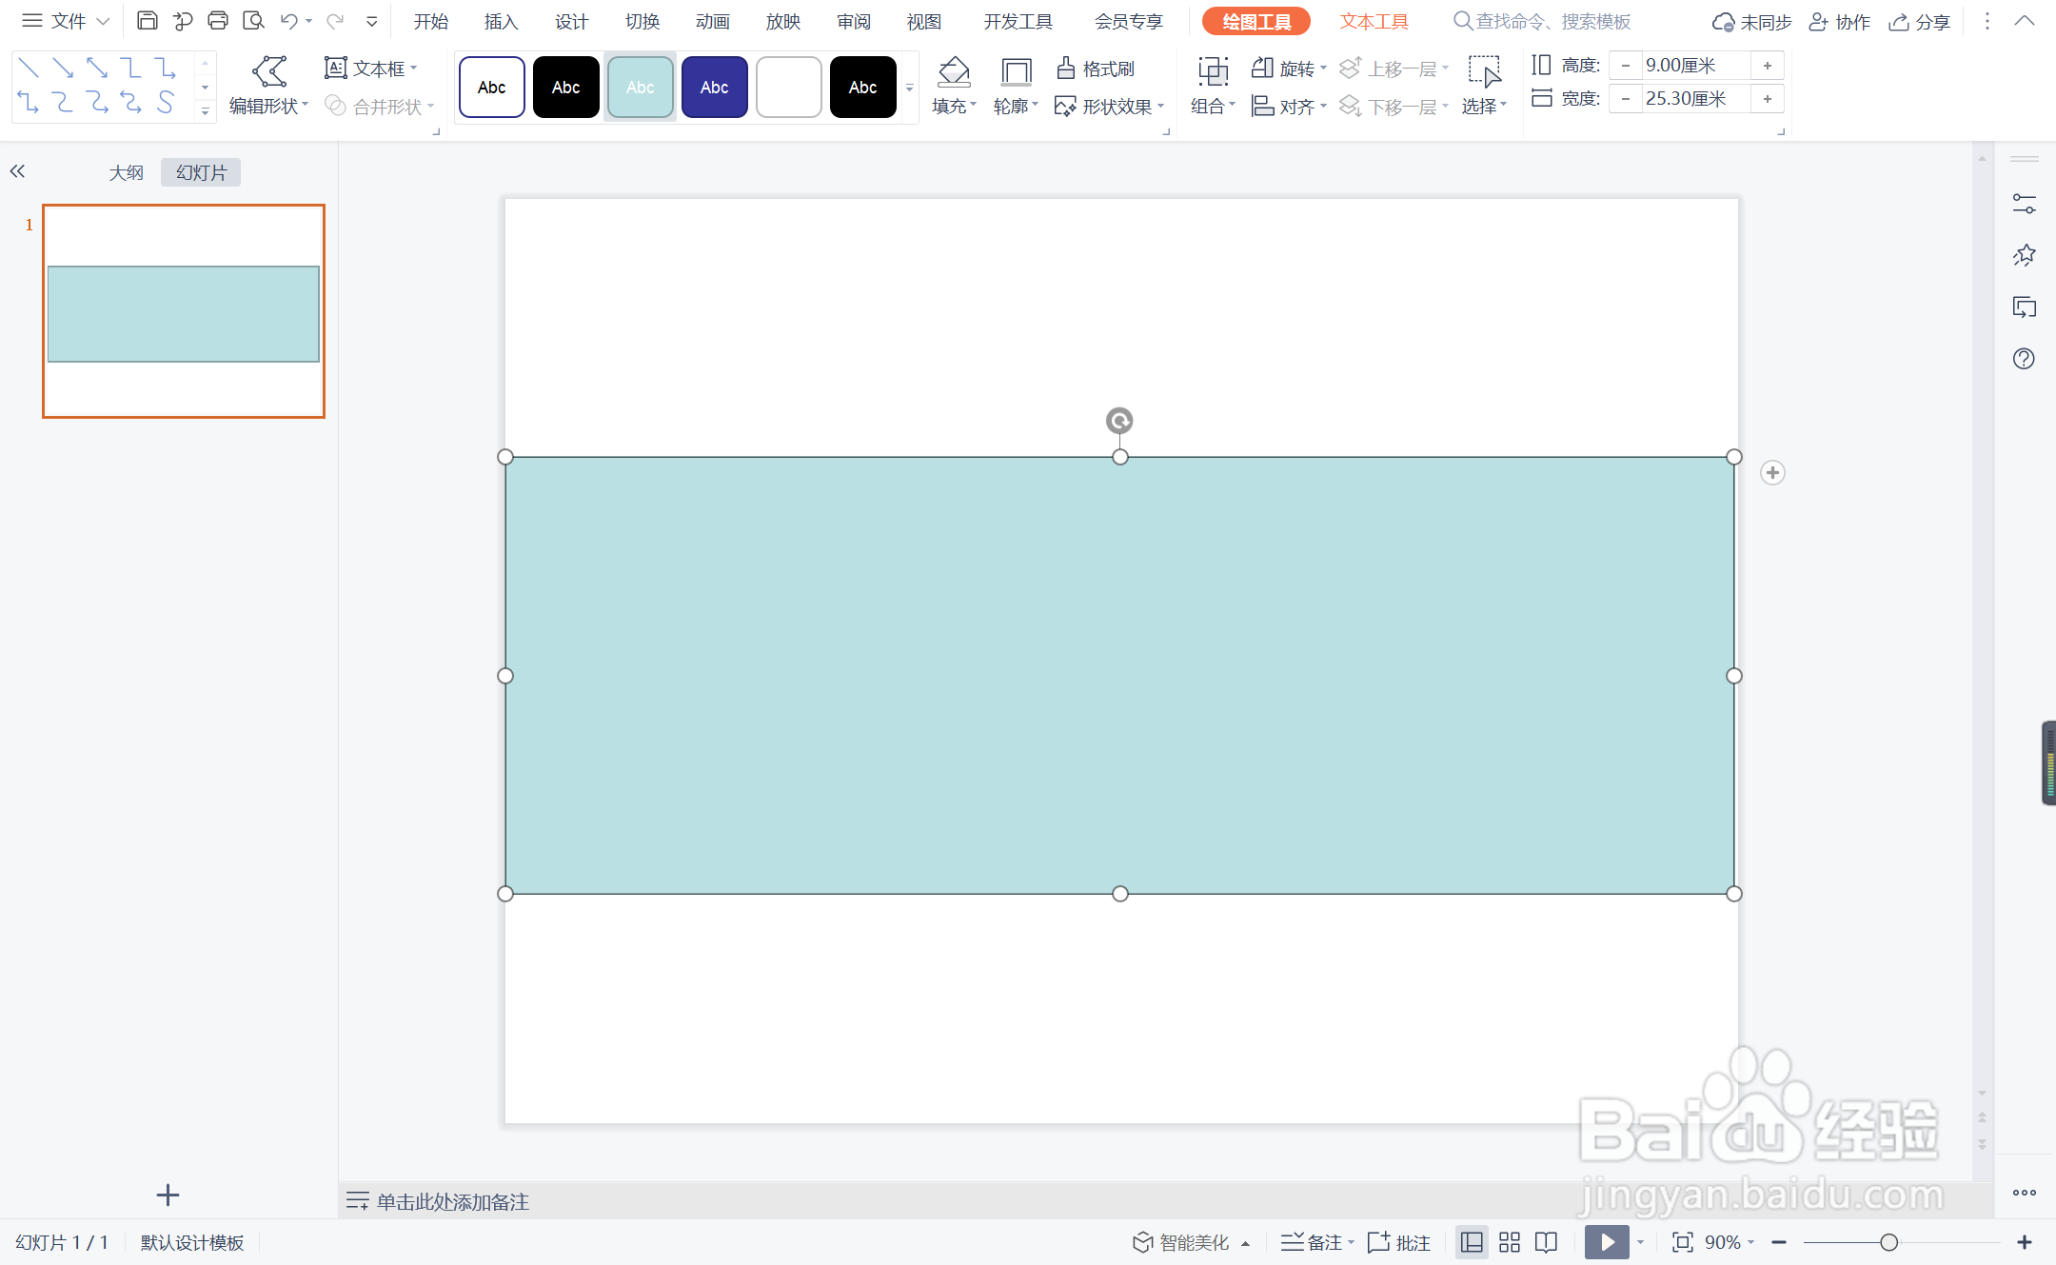Collapse the slide panel with double chevron
The image size is (2056, 1265).
pyautogui.click(x=17, y=171)
